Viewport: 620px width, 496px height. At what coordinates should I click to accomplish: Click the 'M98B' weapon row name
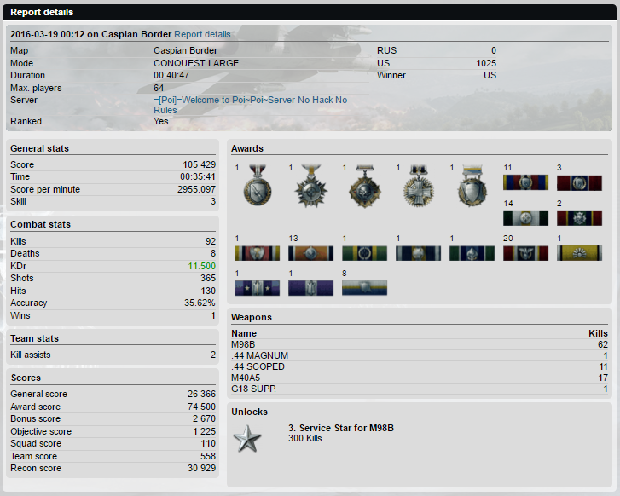243,344
